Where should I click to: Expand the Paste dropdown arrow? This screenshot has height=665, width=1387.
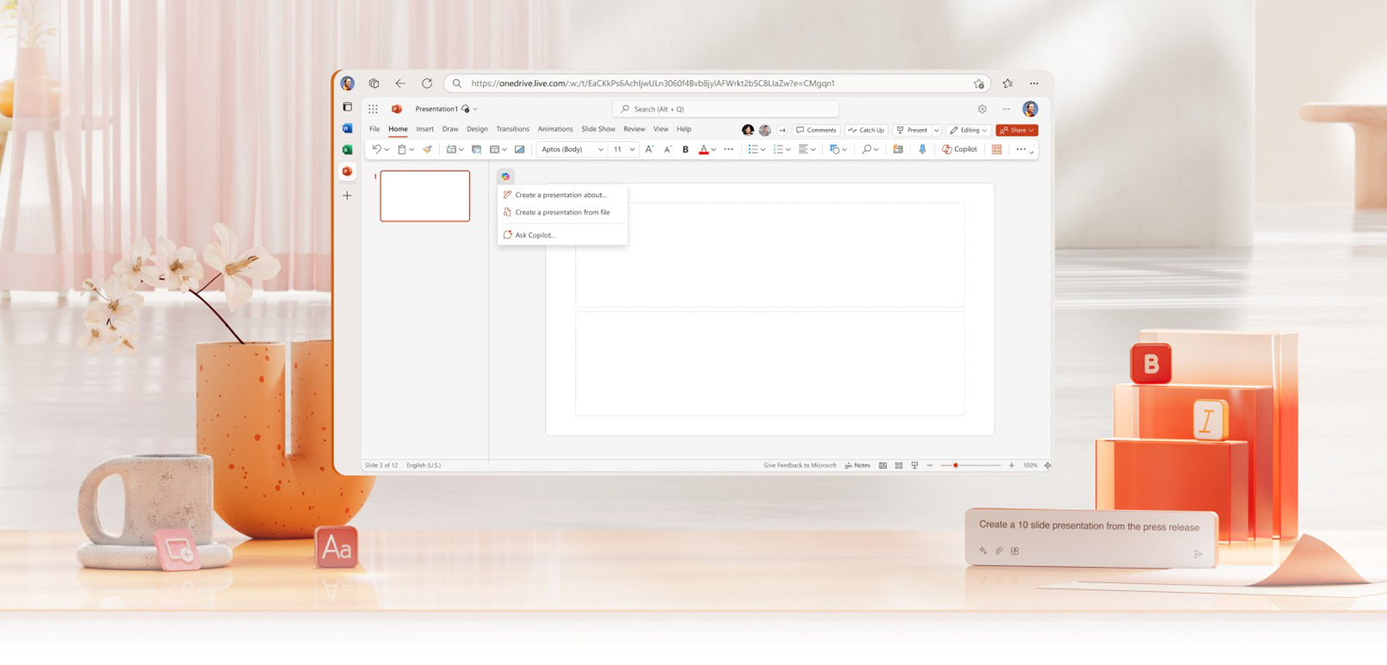tap(412, 150)
